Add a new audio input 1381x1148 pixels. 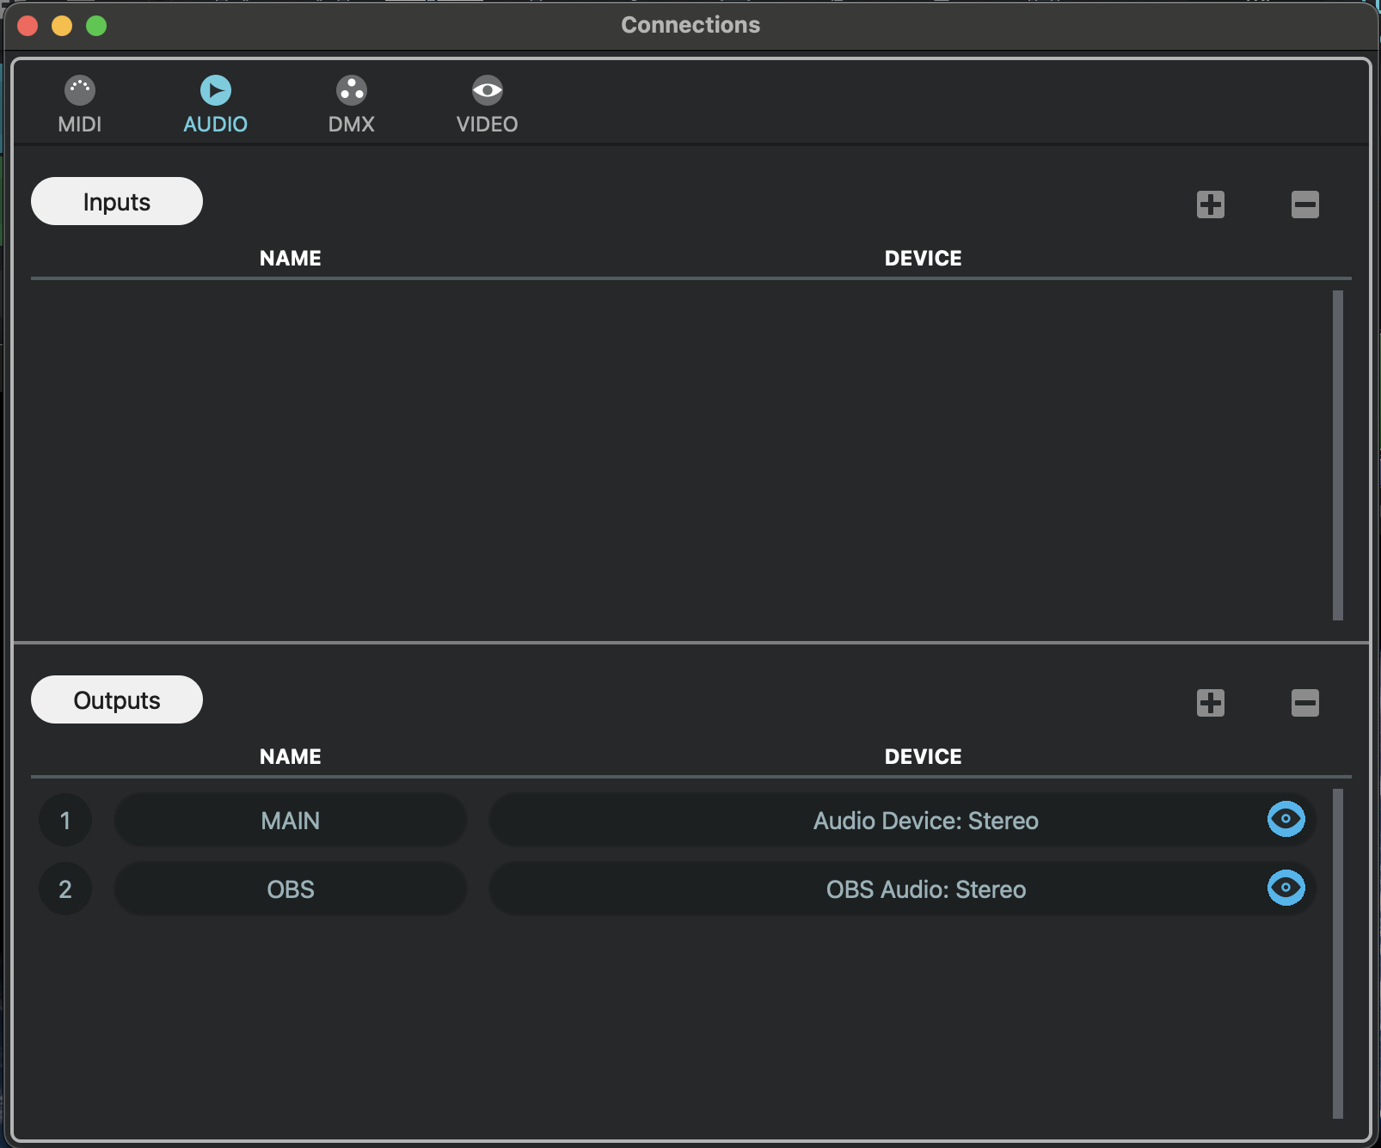(1210, 205)
